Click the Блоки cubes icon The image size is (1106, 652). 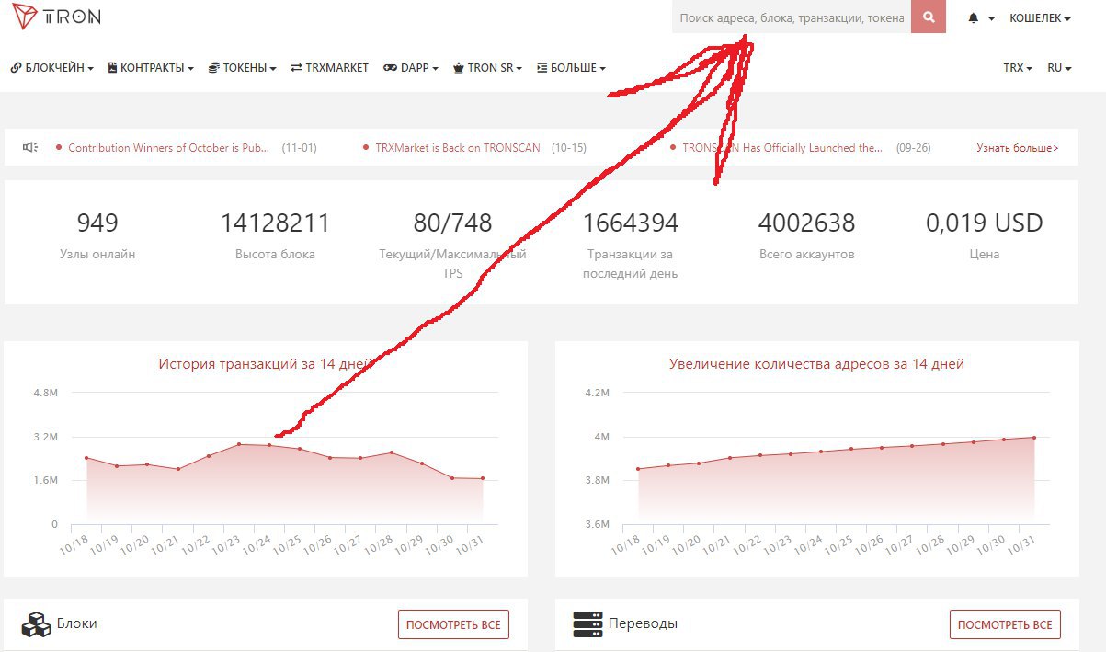[35, 623]
